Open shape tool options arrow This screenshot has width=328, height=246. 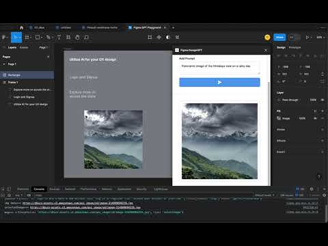coord(42,37)
